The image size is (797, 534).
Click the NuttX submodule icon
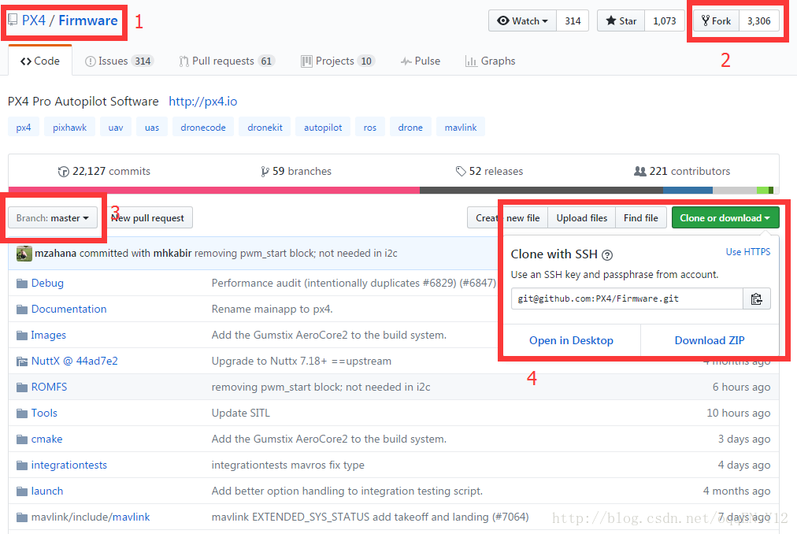click(22, 361)
